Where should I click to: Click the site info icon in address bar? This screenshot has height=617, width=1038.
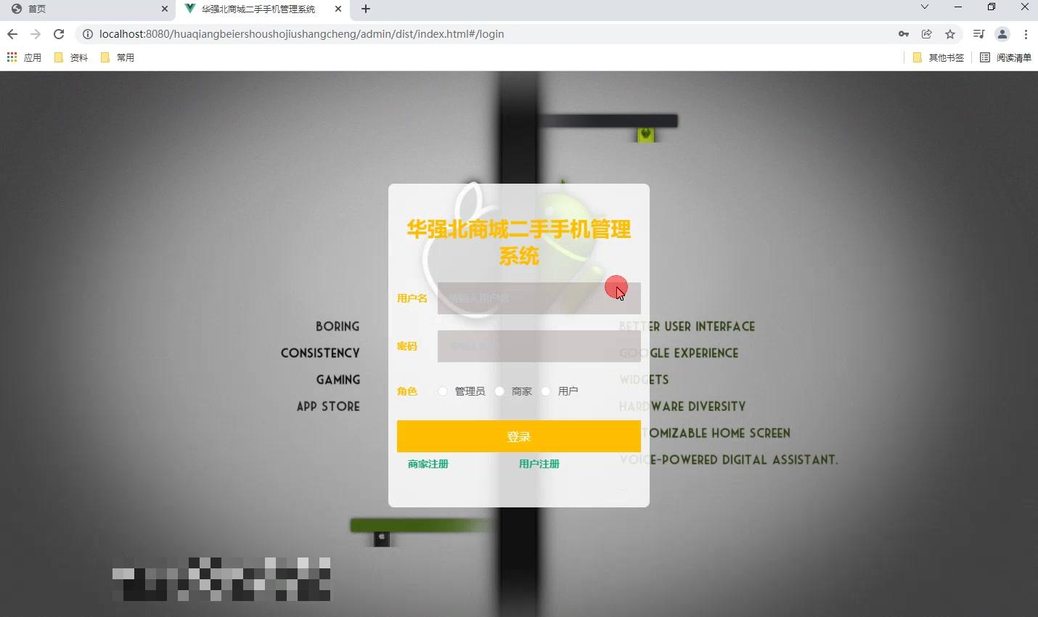tap(87, 33)
